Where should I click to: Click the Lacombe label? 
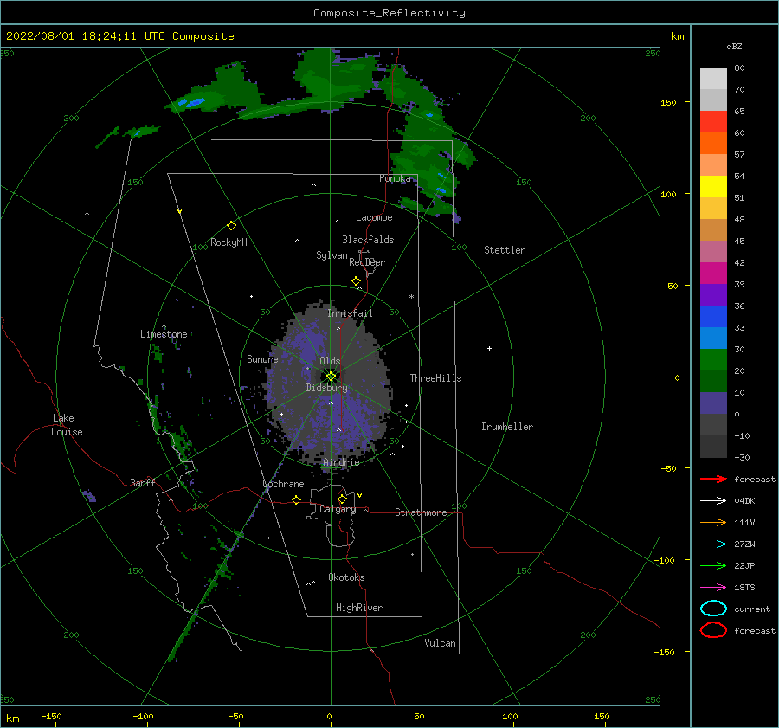(x=374, y=217)
